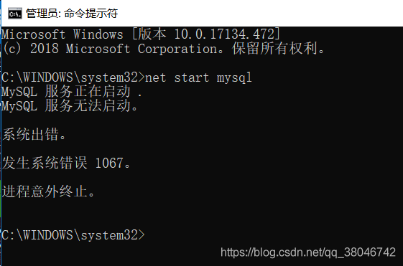
Task: Click the MySQL 服务无法启动 error line
Action: click(70, 106)
